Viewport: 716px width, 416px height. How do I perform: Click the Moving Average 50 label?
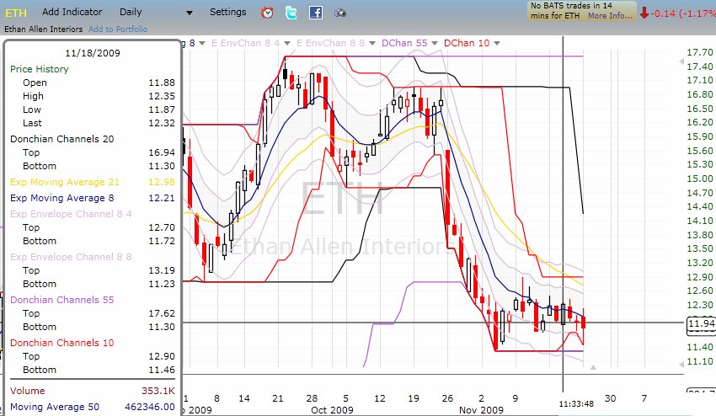click(55, 407)
